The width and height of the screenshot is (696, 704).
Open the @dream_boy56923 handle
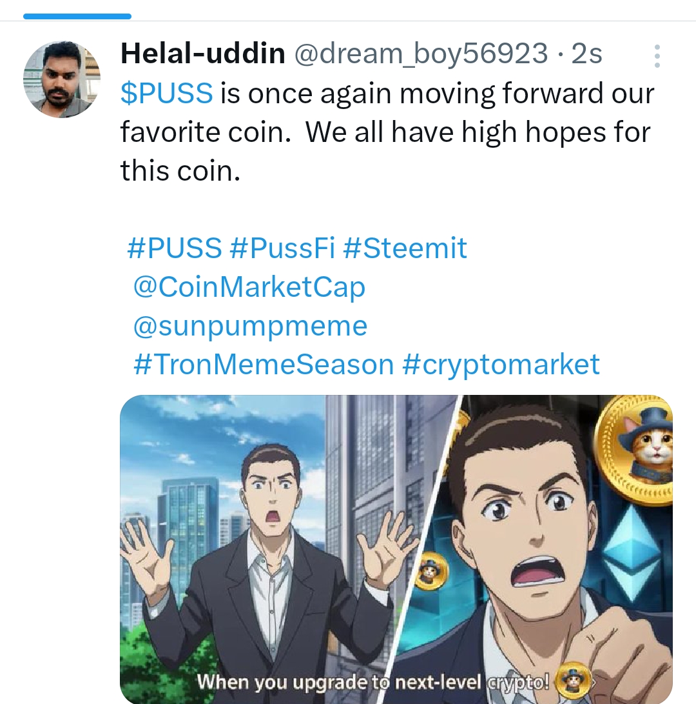pyautogui.click(x=421, y=54)
